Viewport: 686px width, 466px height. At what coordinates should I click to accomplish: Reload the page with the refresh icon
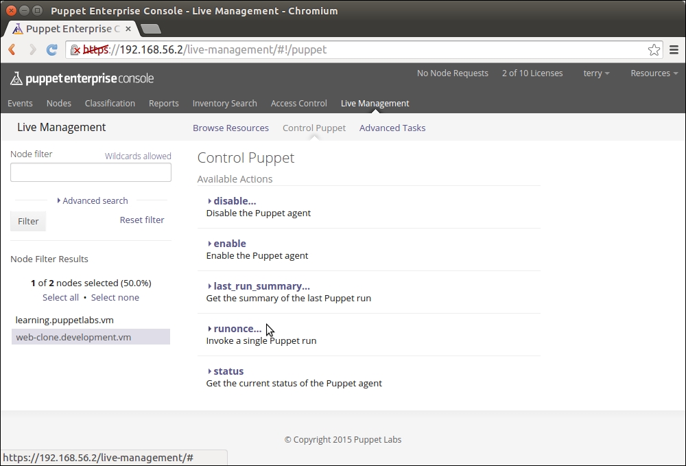pos(51,50)
